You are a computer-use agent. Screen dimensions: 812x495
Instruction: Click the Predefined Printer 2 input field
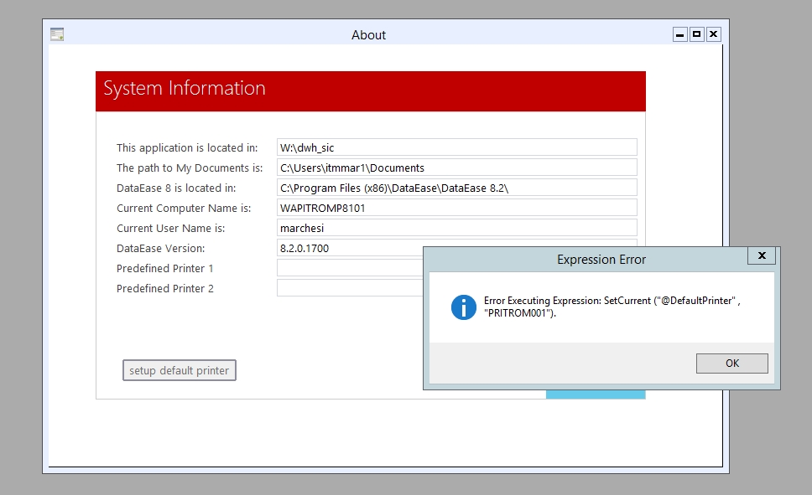[350, 288]
